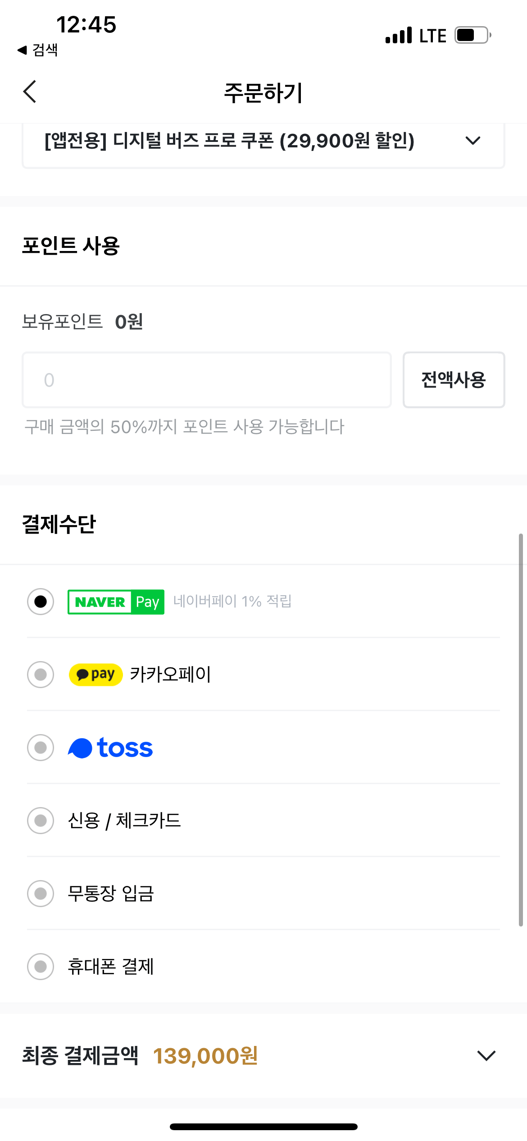Viewport: 527px width, 1141px height.
Task: Choose the 휴대폰 결제 radio option
Action: pyautogui.click(x=41, y=967)
